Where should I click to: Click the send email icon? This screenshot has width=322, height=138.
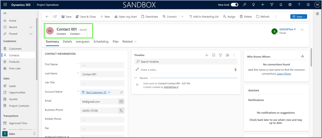[121, 101]
